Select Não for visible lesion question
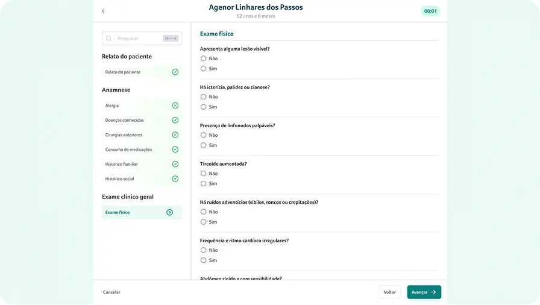Image resolution: width=540 pixels, height=305 pixels. [204, 58]
